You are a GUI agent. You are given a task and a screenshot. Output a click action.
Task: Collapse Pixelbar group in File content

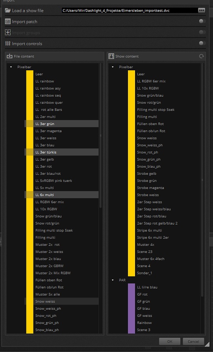click(11, 67)
